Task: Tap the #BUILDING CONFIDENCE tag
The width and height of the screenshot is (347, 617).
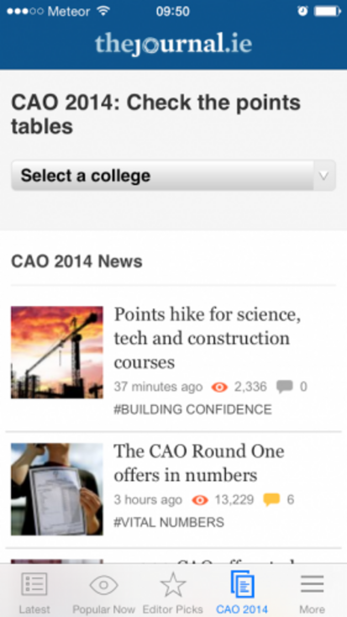Action: pos(193,410)
